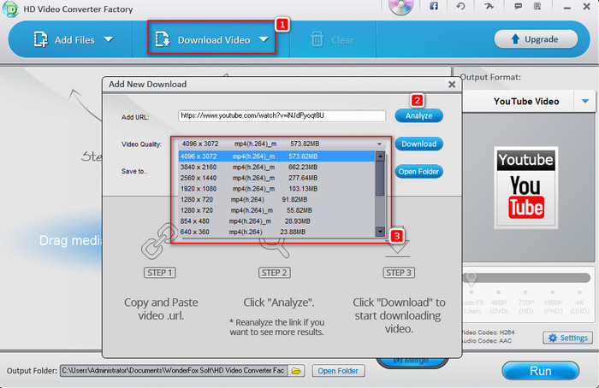Click the Add URL input field
Screen dimensions: 599x388
[282, 115]
